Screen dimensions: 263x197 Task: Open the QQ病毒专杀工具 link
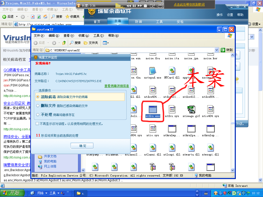17,70
